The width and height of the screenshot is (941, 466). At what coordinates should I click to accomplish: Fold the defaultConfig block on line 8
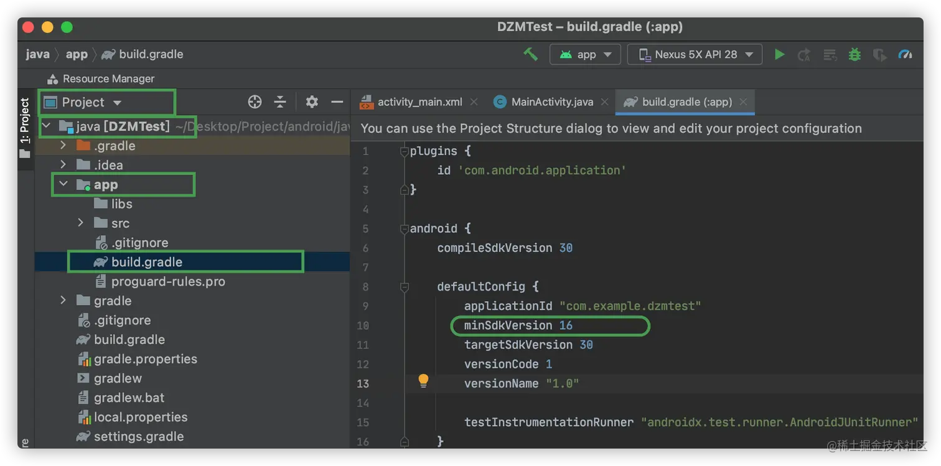[x=405, y=287]
